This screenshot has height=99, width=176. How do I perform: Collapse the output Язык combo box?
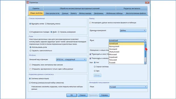[x=127, y=40]
